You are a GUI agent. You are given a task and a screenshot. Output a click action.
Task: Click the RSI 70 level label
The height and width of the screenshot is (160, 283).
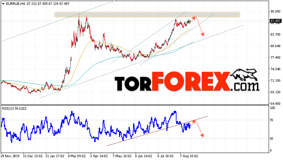coord(271,120)
